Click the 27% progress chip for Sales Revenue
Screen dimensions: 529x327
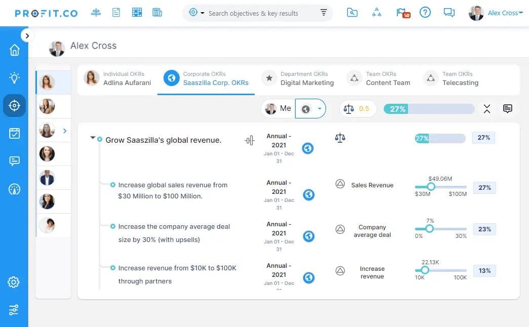[x=484, y=187]
